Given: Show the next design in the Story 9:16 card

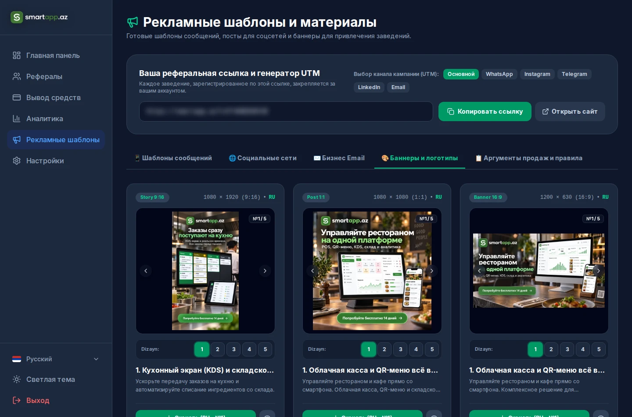Looking at the screenshot, I should (265, 271).
